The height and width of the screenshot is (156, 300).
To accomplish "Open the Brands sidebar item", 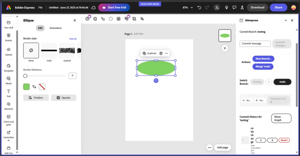I will tap(9, 37).
